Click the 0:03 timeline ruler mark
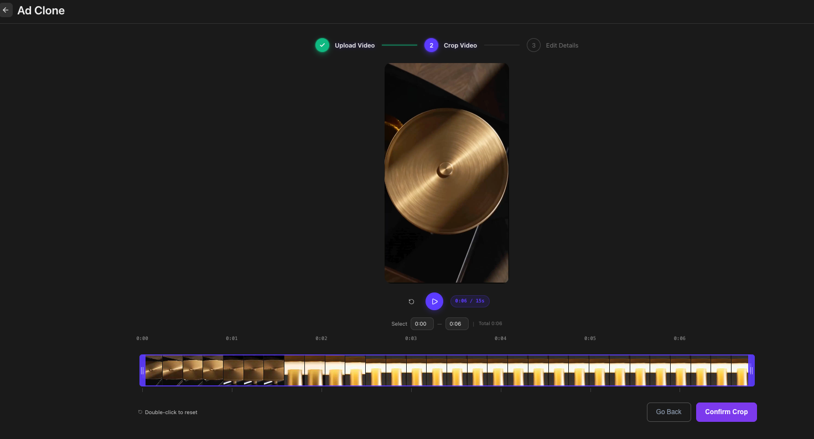 (411, 338)
